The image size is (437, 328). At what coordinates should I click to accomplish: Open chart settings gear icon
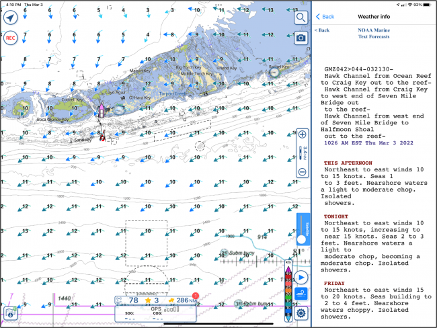coord(301,313)
